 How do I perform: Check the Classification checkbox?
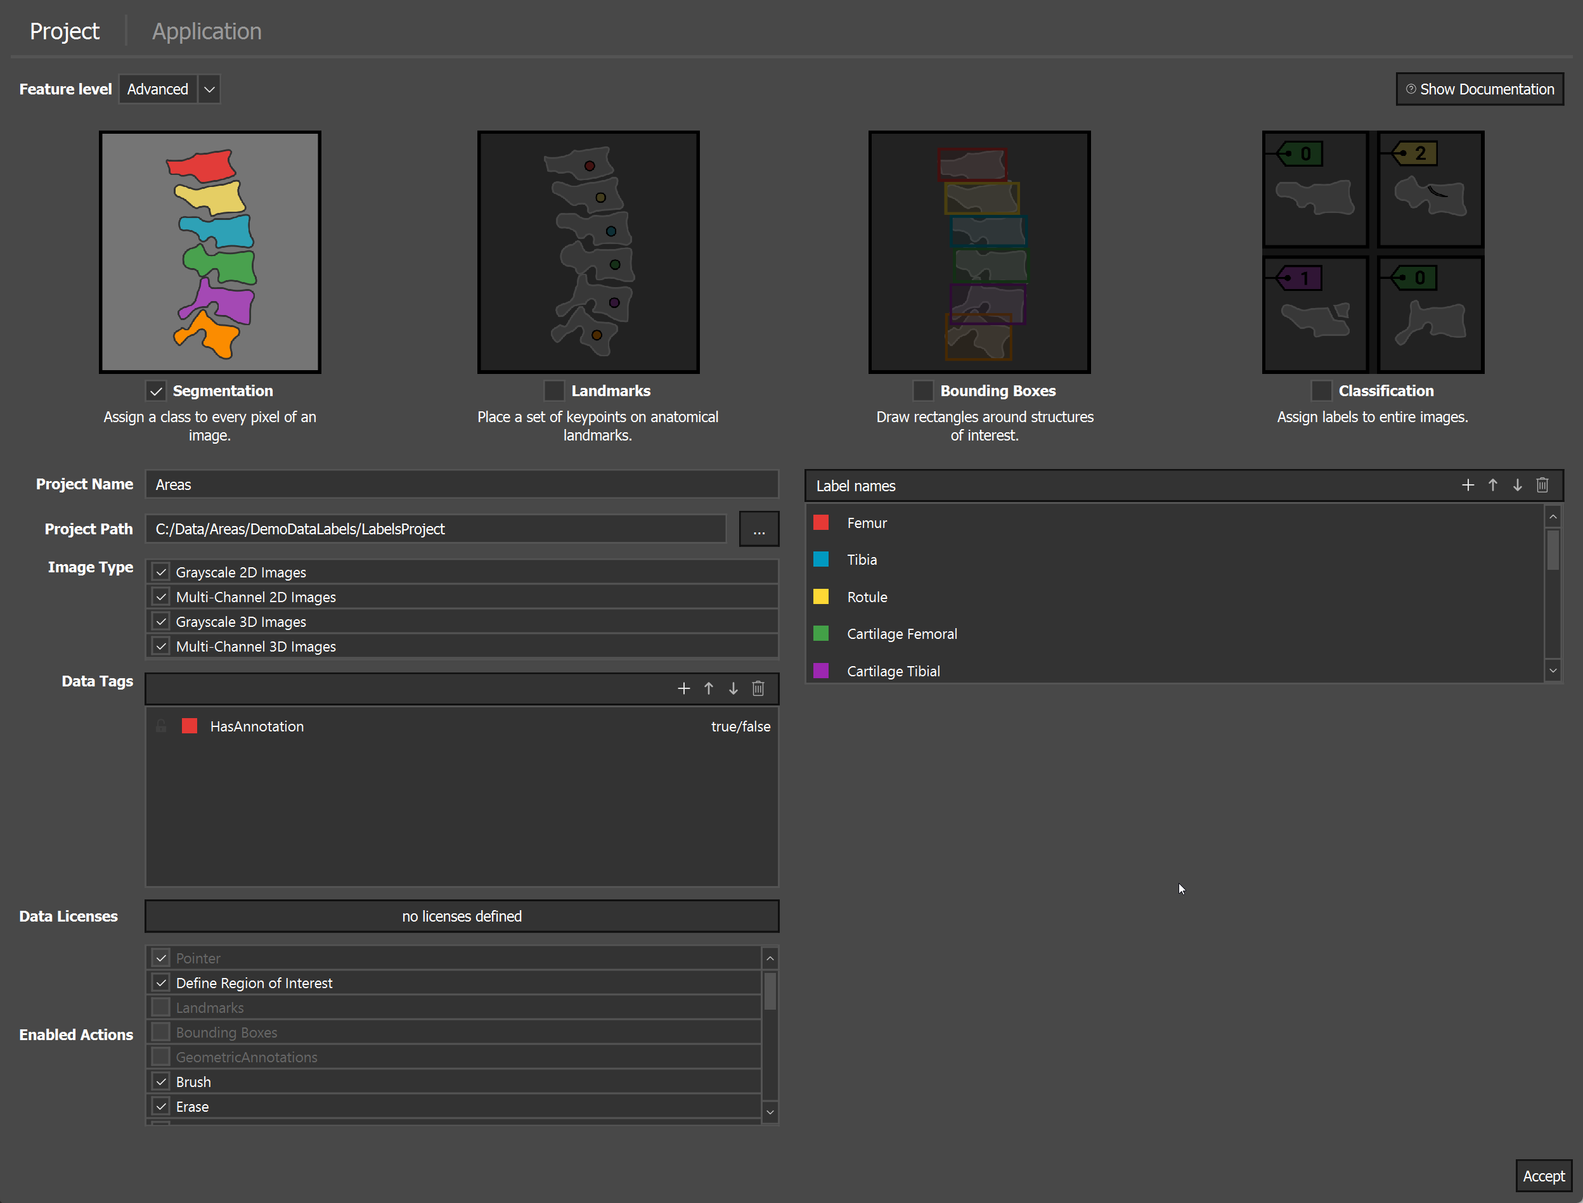tap(1322, 391)
